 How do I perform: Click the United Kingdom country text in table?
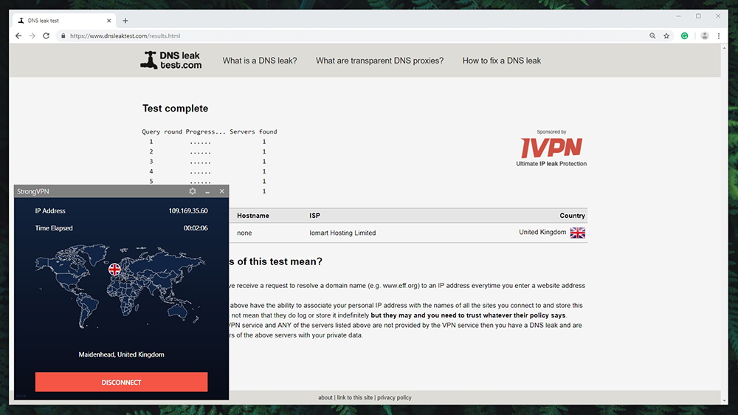[542, 232]
